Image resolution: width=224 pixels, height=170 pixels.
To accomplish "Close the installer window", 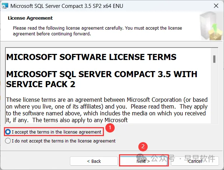I will 216,6.
